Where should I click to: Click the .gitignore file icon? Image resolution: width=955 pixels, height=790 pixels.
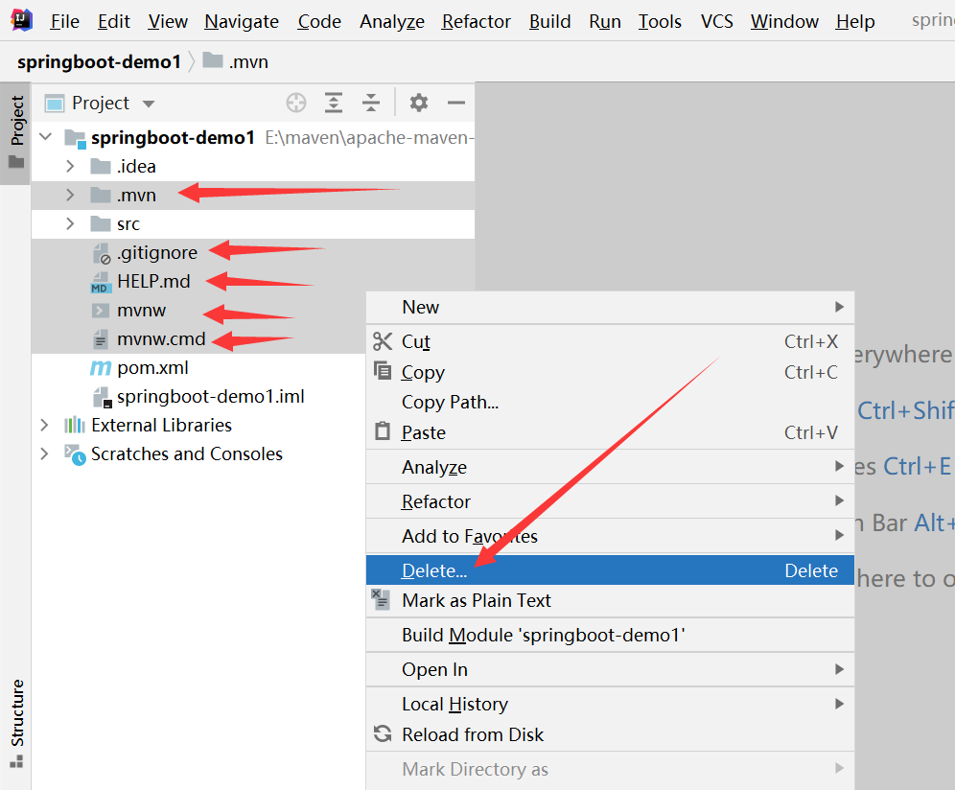(x=101, y=253)
